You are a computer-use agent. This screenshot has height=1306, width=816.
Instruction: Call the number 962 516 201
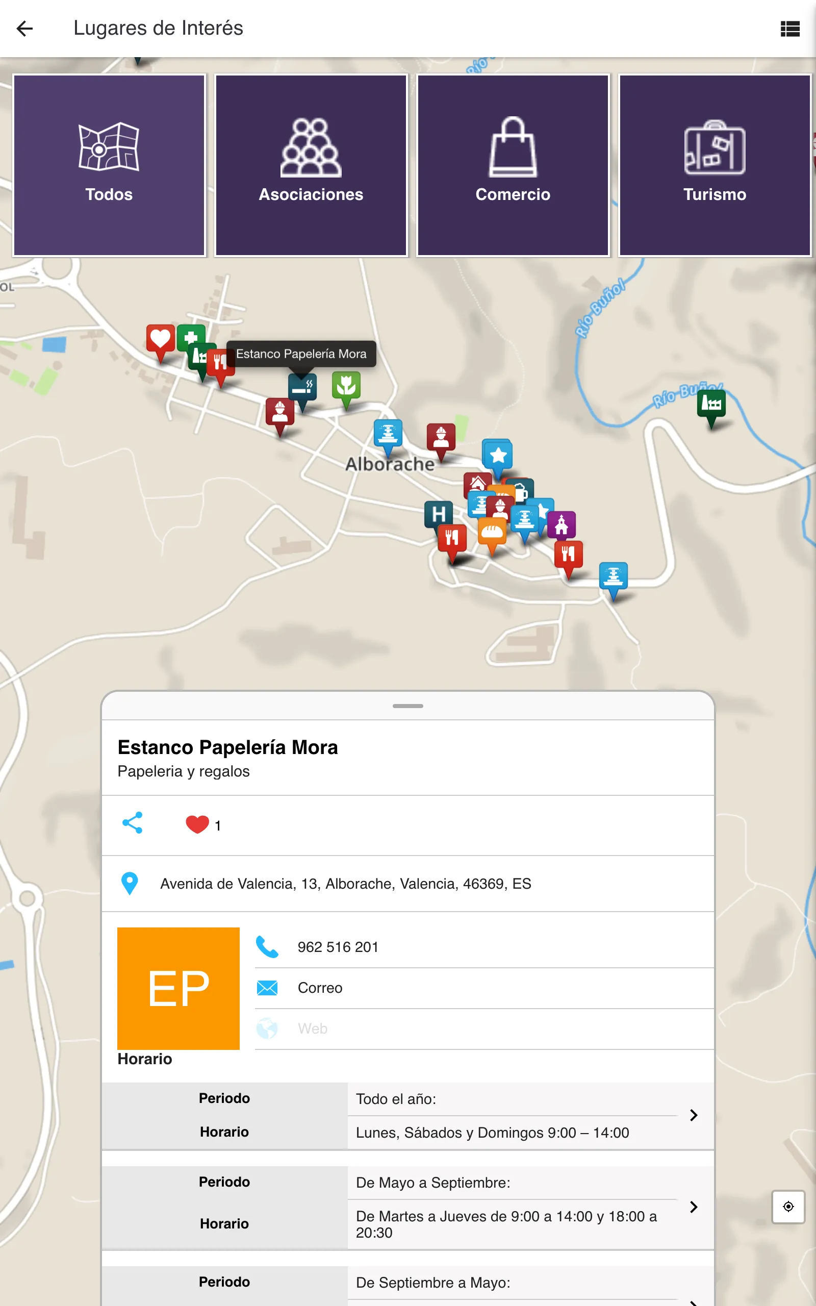tap(338, 947)
